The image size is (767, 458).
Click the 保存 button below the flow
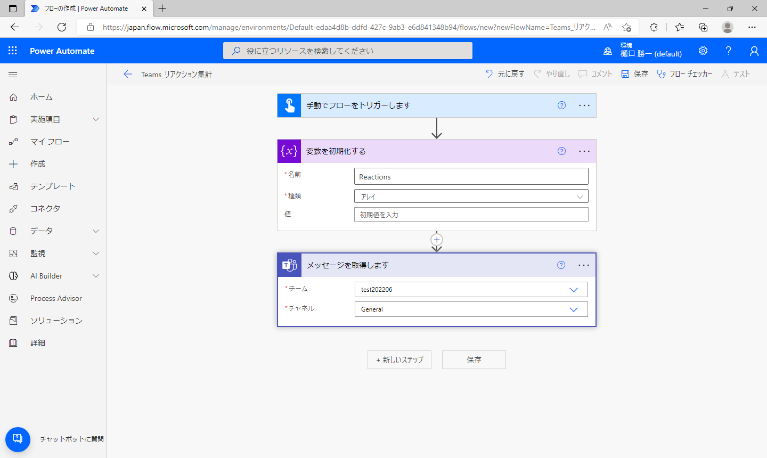474,360
